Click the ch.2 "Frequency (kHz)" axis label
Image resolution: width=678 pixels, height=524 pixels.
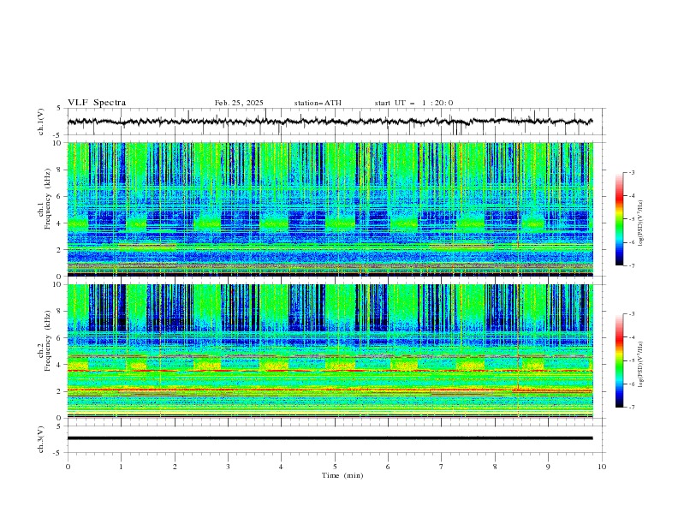47,341
